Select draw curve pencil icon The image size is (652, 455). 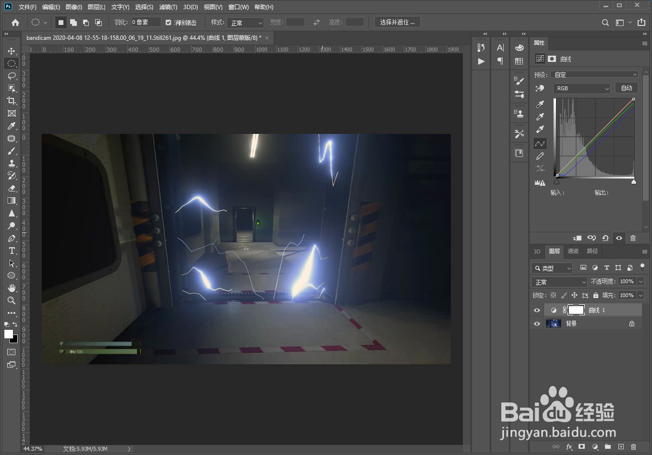tap(540, 156)
